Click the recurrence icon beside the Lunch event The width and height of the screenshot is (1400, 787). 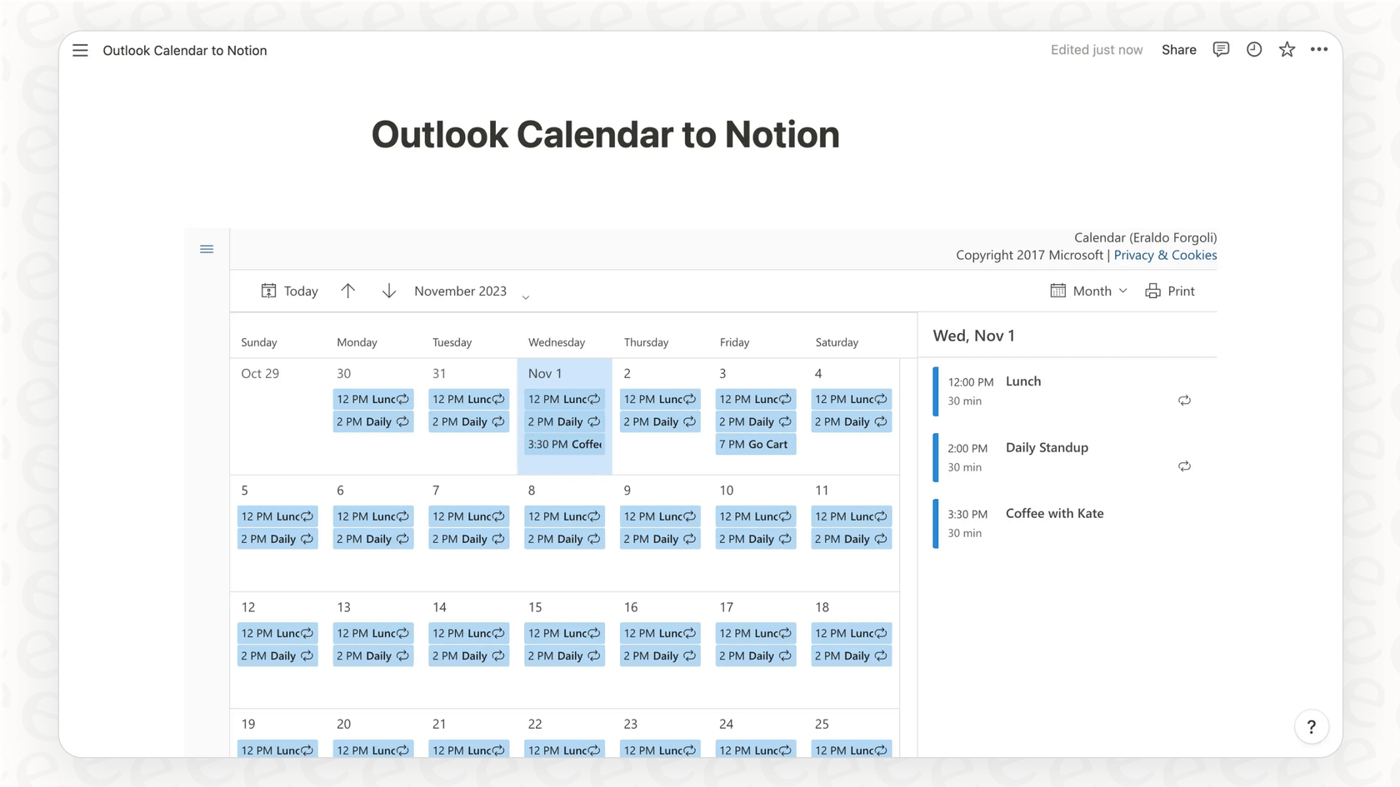click(1184, 400)
